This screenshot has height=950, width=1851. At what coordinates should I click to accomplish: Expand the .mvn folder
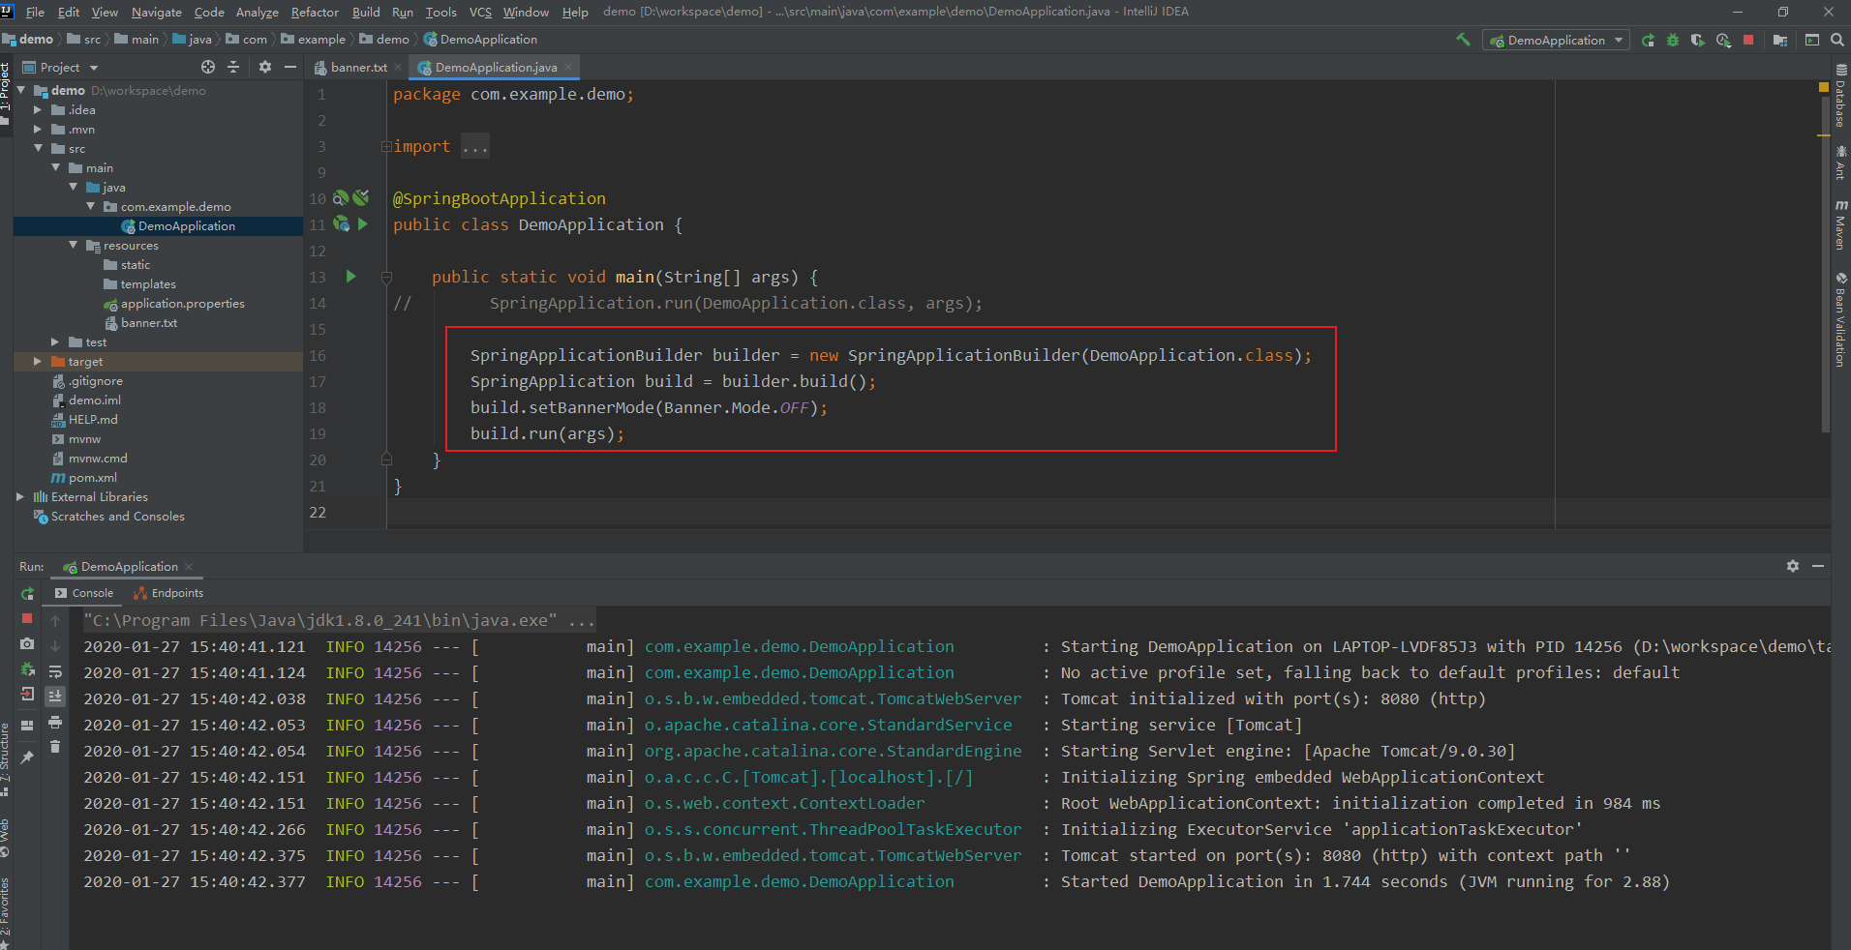[38, 129]
